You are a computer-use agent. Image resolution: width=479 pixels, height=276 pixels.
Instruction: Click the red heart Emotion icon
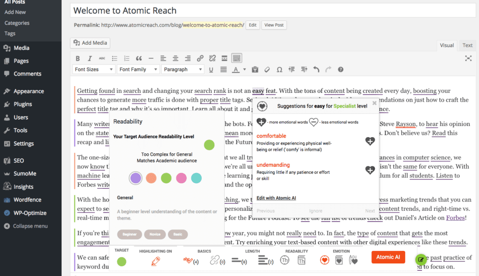(324, 261)
